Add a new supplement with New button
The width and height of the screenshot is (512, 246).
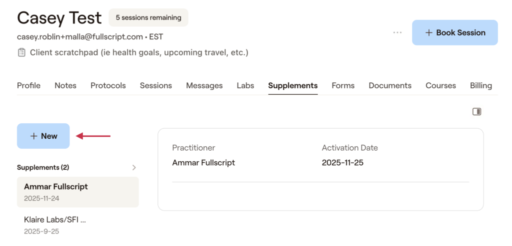[x=43, y=136]
